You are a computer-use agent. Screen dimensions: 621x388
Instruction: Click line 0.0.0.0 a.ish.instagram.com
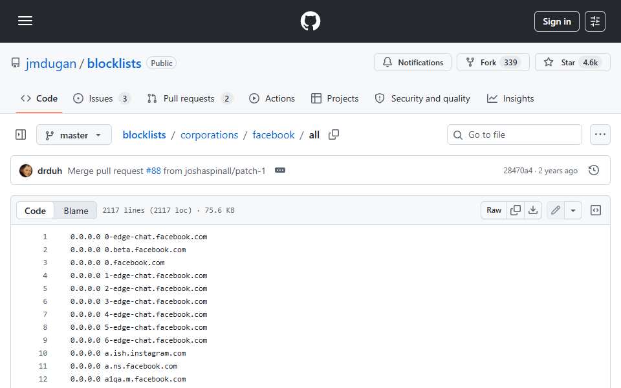click(128, 353)
